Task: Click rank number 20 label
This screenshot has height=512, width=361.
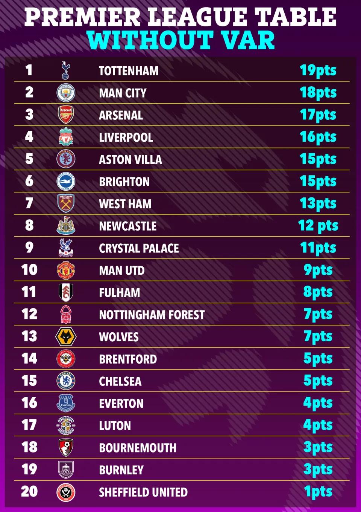Action: pyautogui.click(x=29, y=491)
